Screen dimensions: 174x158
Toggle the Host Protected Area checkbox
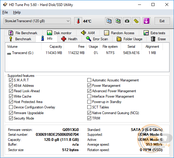point(11,102)
